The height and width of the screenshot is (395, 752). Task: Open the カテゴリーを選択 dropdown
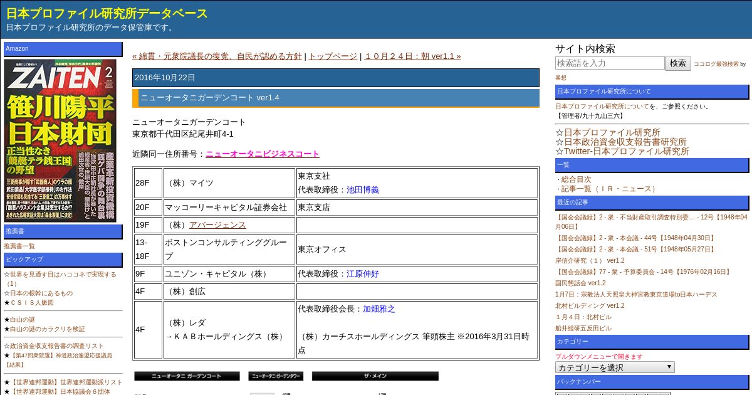(615, 367)
